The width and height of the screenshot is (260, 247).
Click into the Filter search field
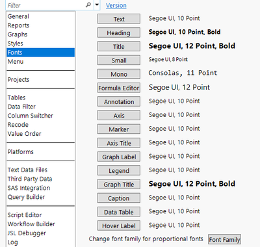click(x=45, y=5)
